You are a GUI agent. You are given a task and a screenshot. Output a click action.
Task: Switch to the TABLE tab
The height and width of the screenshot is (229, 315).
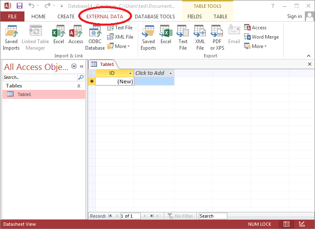coord(220,16)
